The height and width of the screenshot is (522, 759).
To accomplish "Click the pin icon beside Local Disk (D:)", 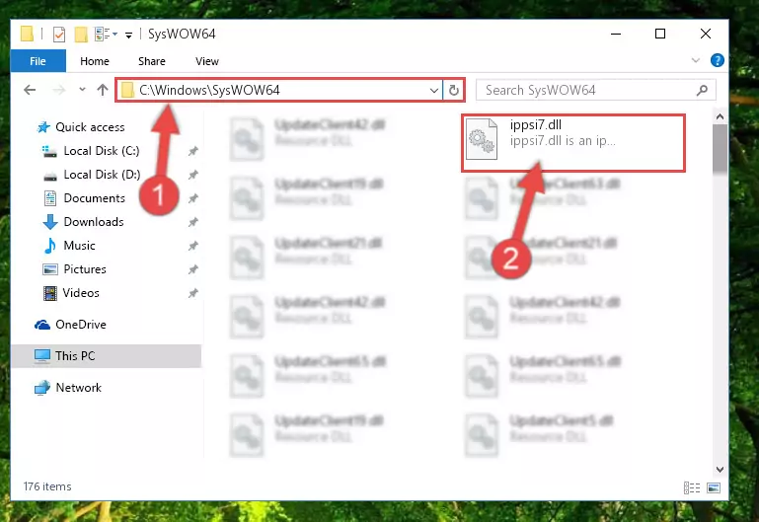I will [x=193, y=175].
